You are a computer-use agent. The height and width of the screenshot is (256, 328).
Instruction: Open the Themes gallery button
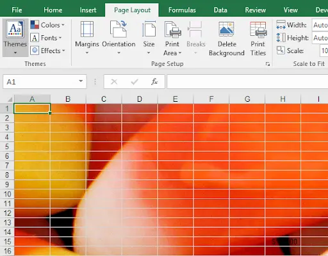pos(15,38)
